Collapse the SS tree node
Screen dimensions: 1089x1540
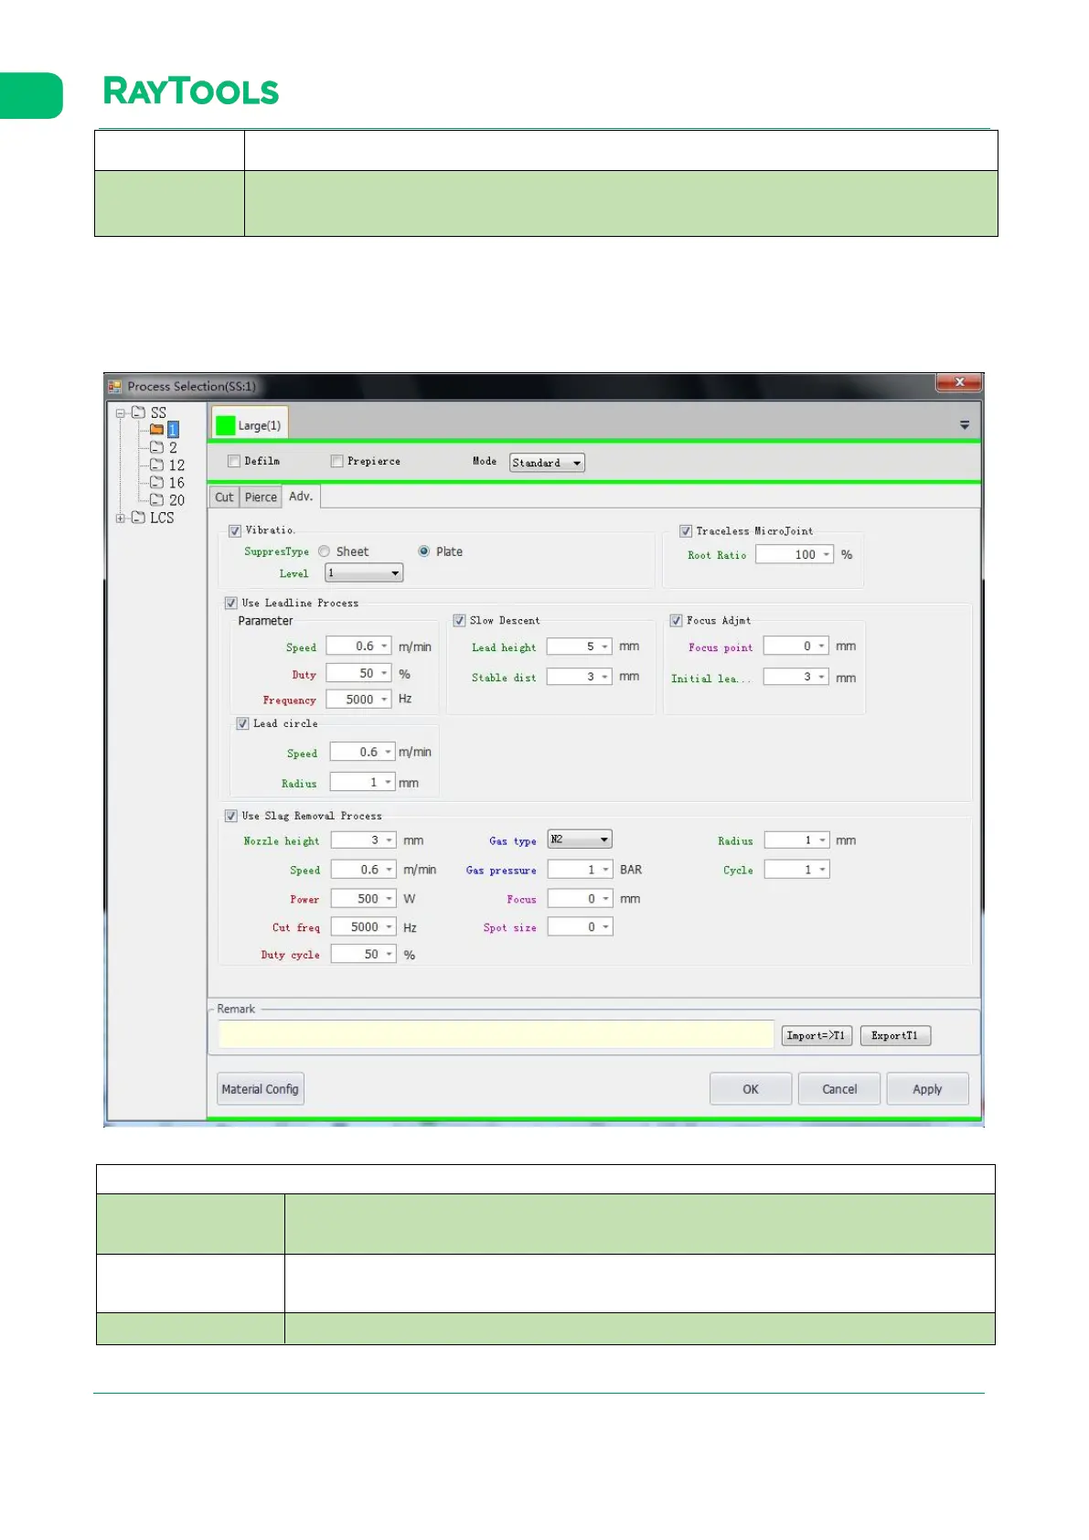(120, 413)
